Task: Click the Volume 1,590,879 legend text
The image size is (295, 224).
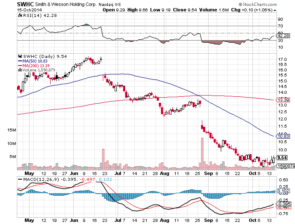Action: pos(39,70)
